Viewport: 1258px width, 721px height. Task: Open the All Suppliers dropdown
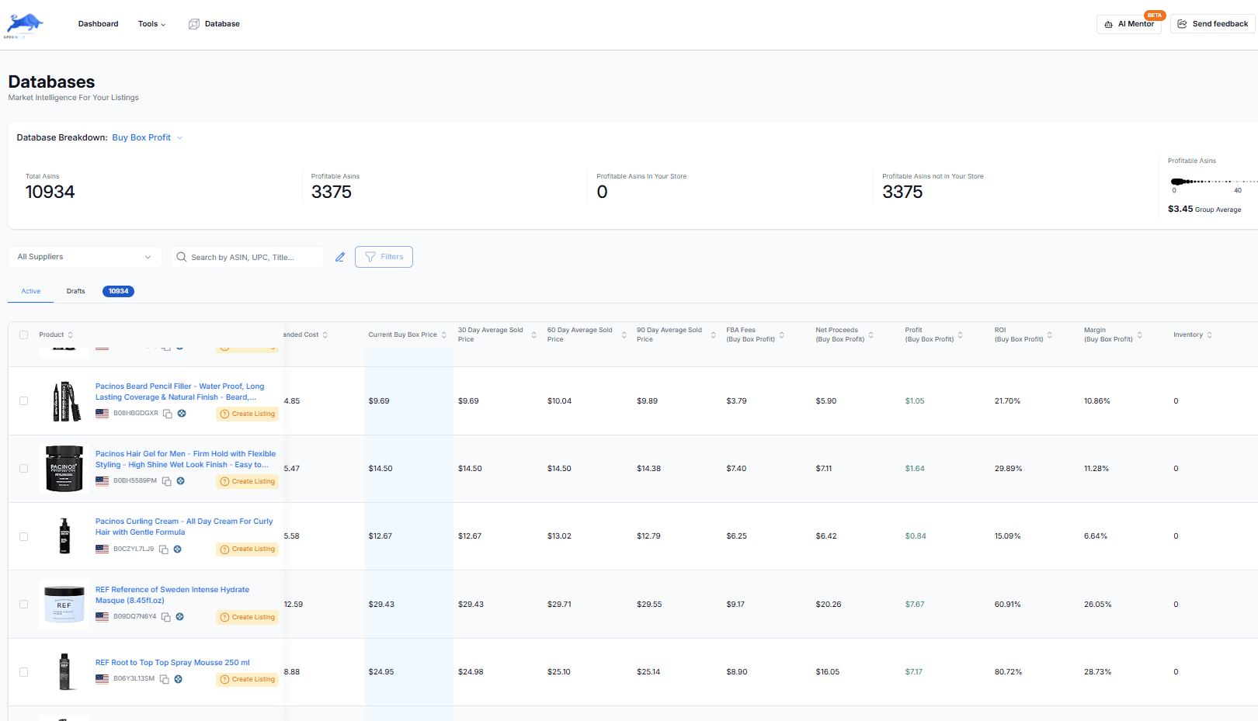click(85, 257)
